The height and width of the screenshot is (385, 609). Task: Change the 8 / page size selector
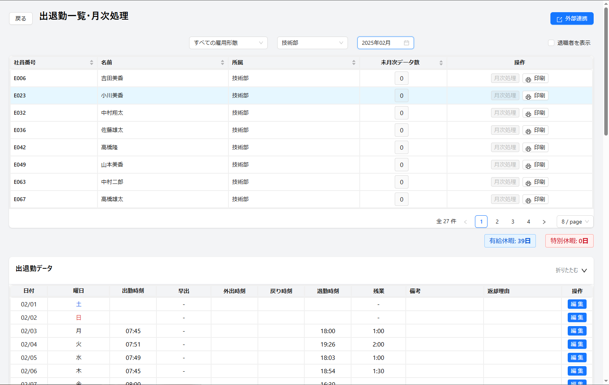(575, 222)
